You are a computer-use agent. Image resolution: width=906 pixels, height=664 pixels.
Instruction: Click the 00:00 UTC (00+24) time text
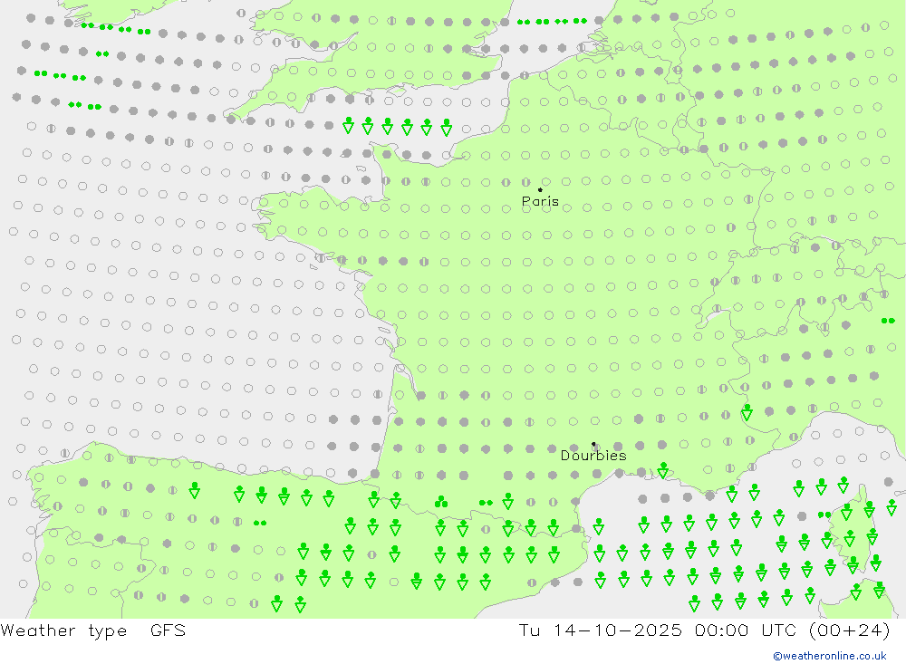pyautogui.click(x=792, y=630)
